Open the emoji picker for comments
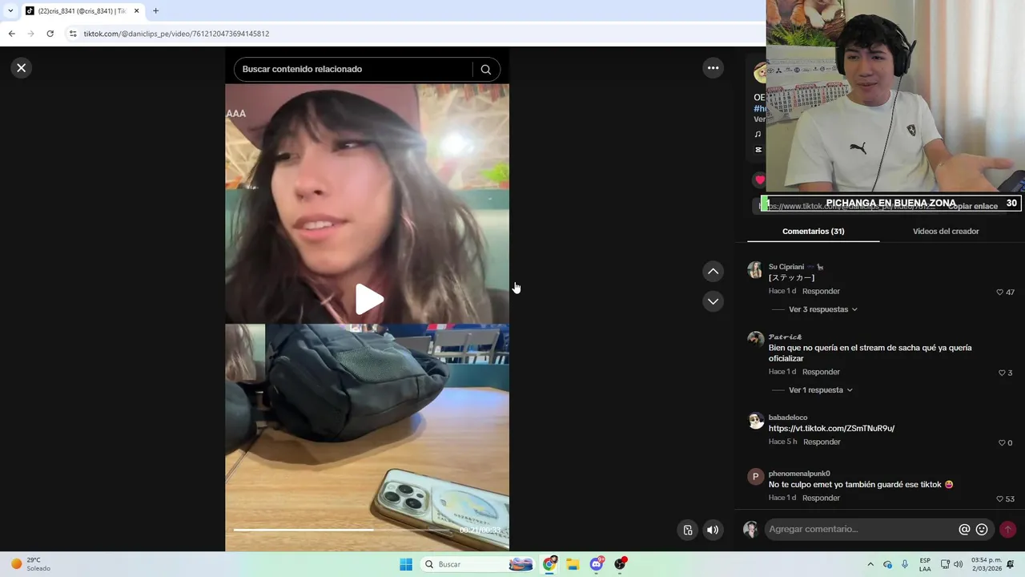 click(982, 530)
